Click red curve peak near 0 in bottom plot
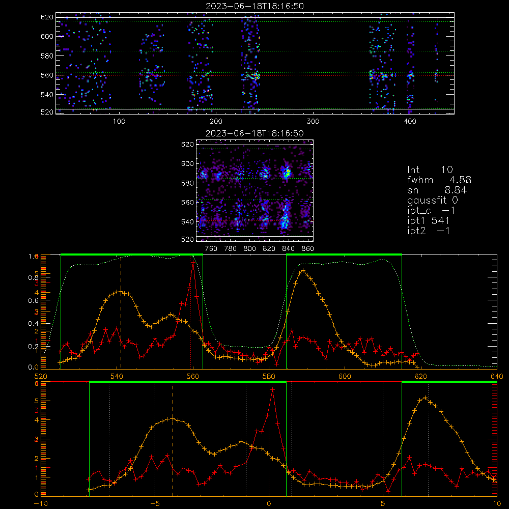Image resolution: width=509 pixels, height=509 pixels. (273, 389)
